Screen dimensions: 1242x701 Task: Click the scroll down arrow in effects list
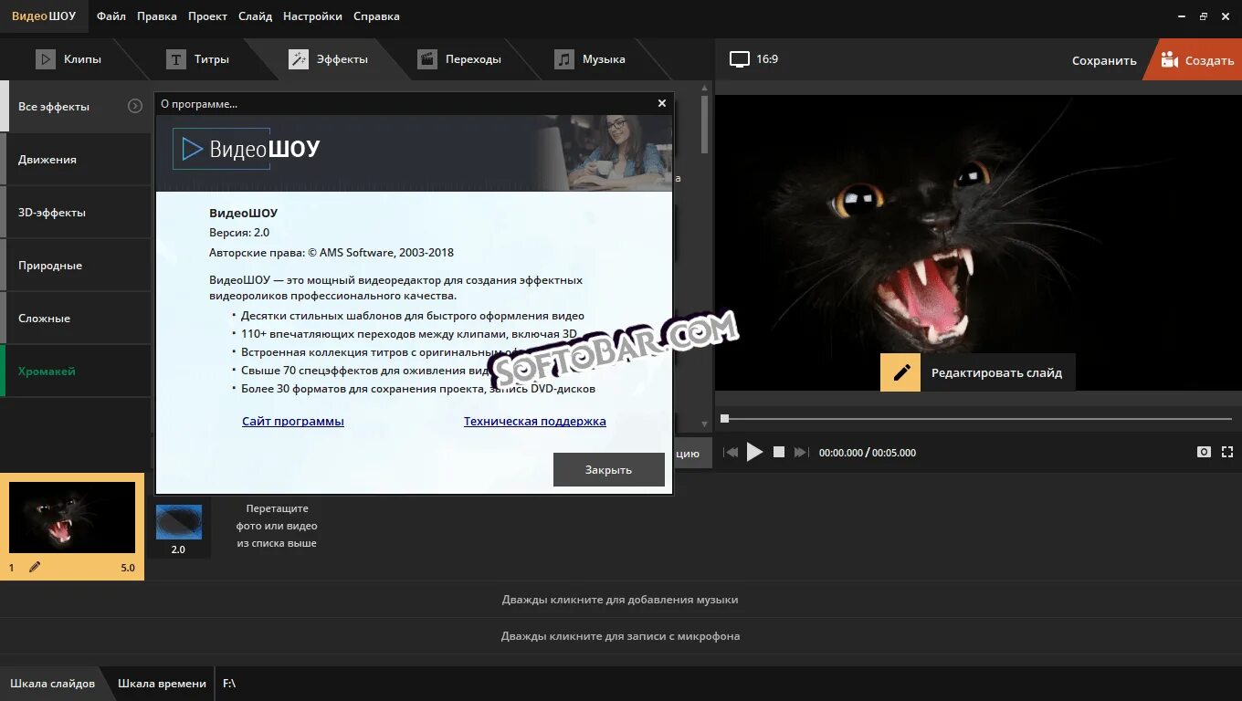(x=705, y=424)
